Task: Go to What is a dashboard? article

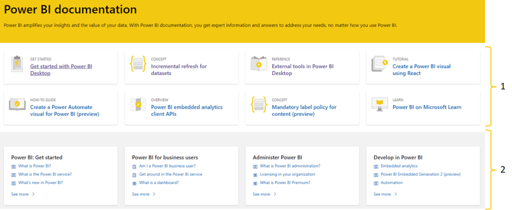Action: [159, 182]
